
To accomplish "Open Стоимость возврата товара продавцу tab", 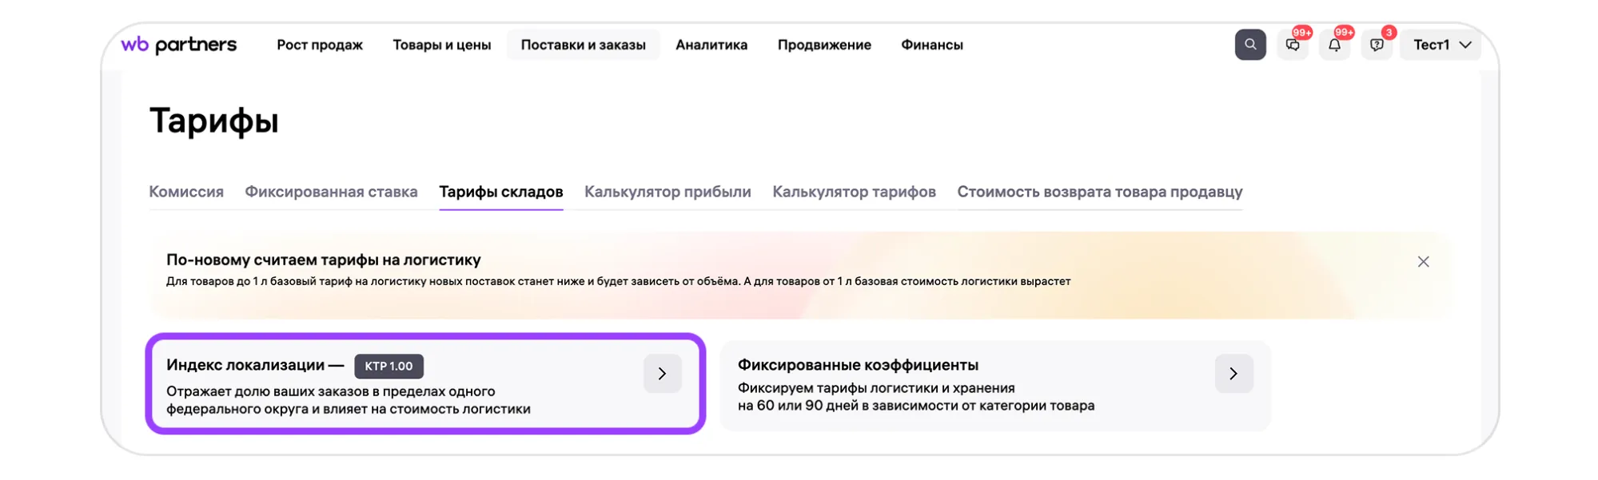I will pyautogui.click(x=1099, y=192).
